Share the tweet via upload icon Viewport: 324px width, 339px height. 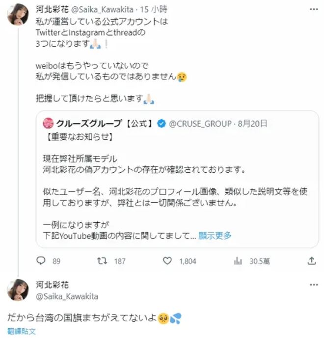pyautogui.click(x=311, y=261)
